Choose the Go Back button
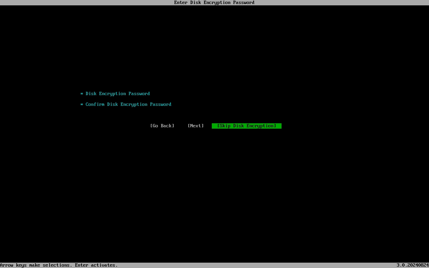The height and width of the screenshot is (268, 429). click(162, 126)
